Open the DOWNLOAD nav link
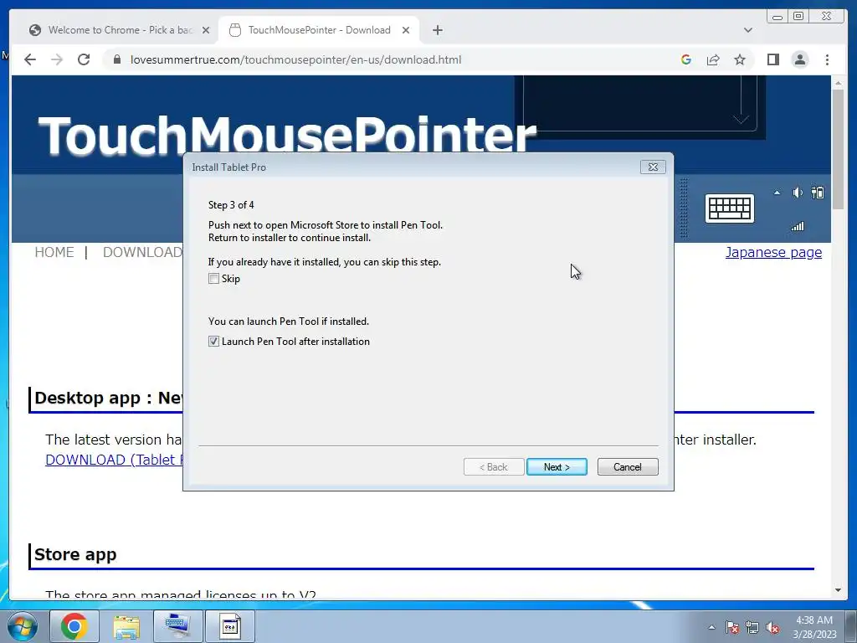The height and width of the screenshot is (643, 857). pyautogui.click(x=142, y=252)
